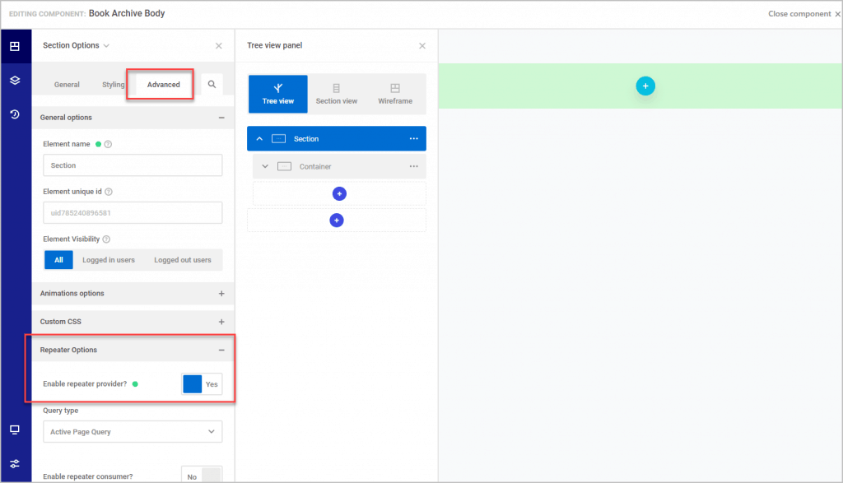The image size is (843, 483).
Task: Show element to Logged in users only
Action: (108, 259)
